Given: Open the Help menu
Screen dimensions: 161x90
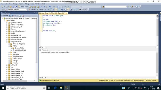Looking at the screenshot, I should point(44,4).
